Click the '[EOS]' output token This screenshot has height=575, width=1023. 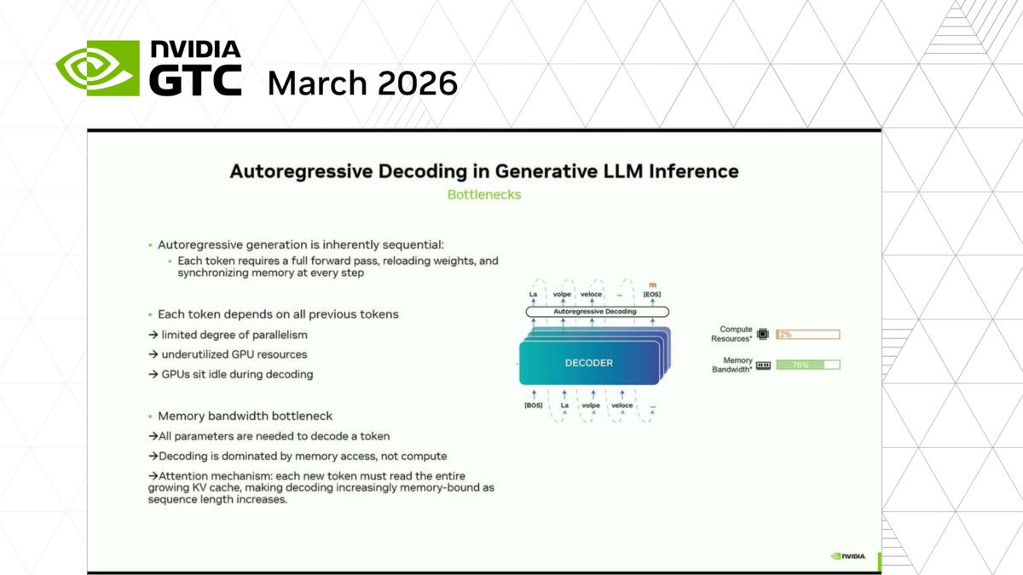[652, 295]
